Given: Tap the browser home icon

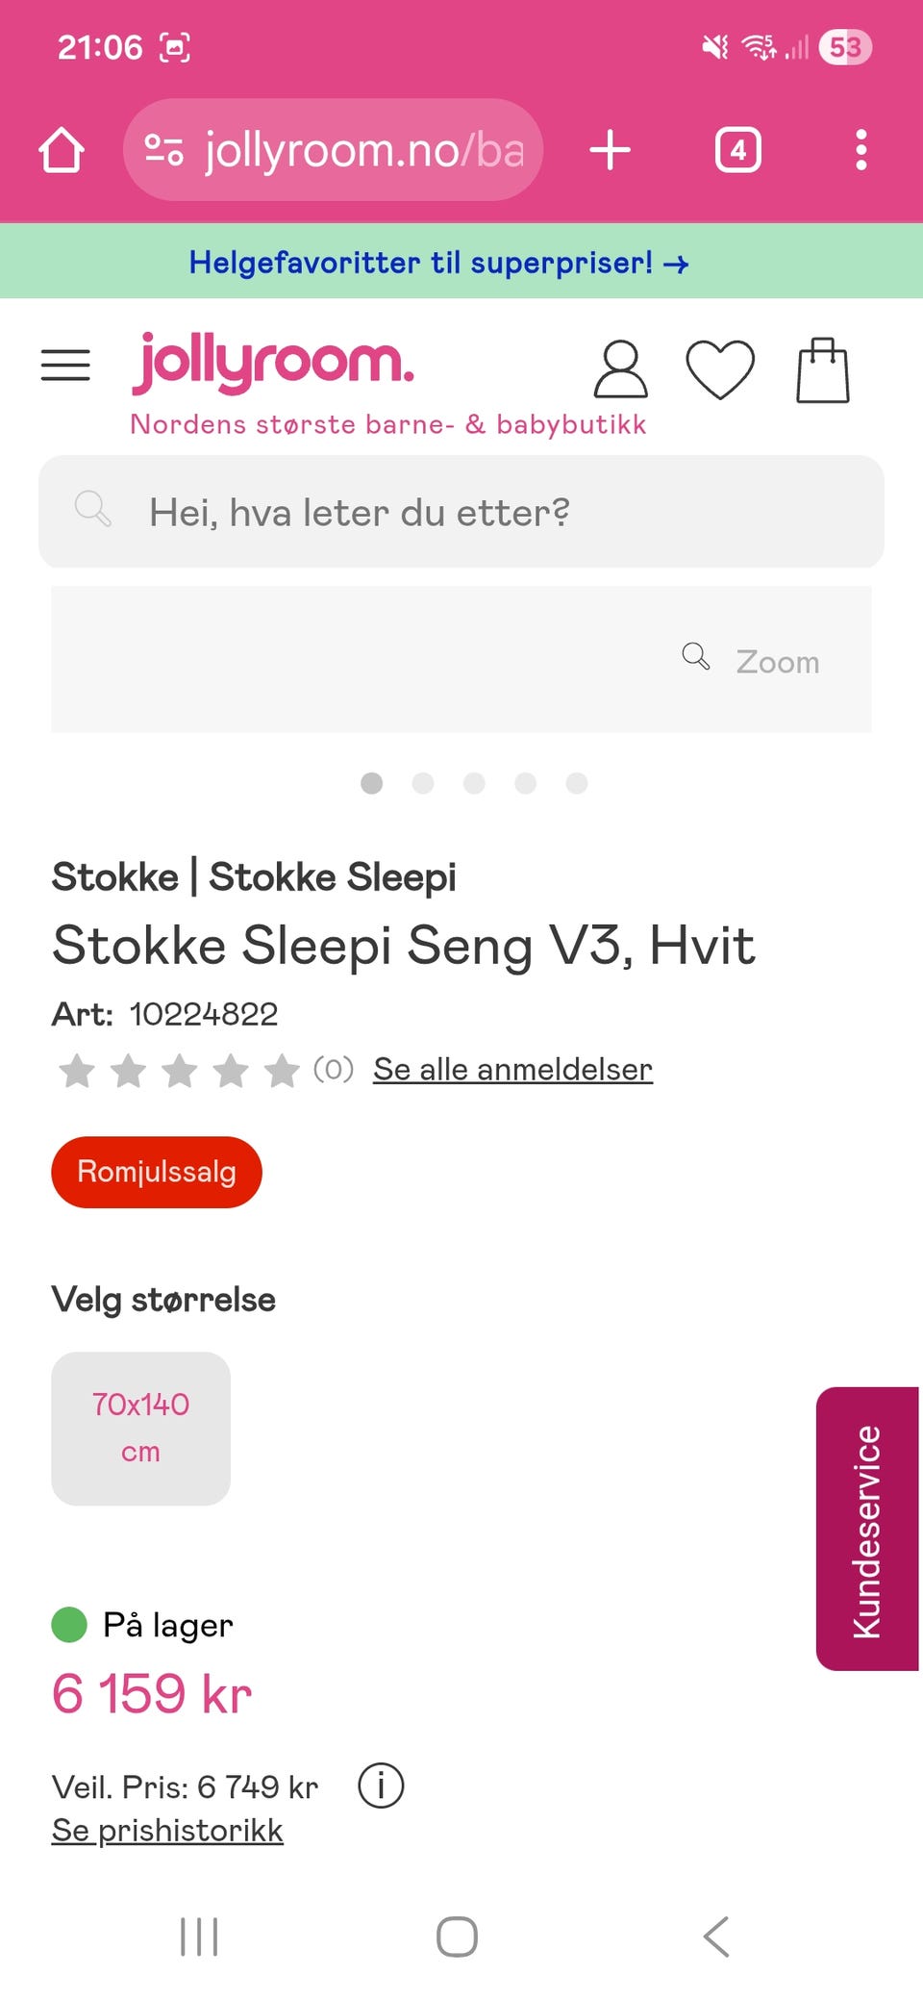Looking at the screenshot, I should click(x=62, y=150).
